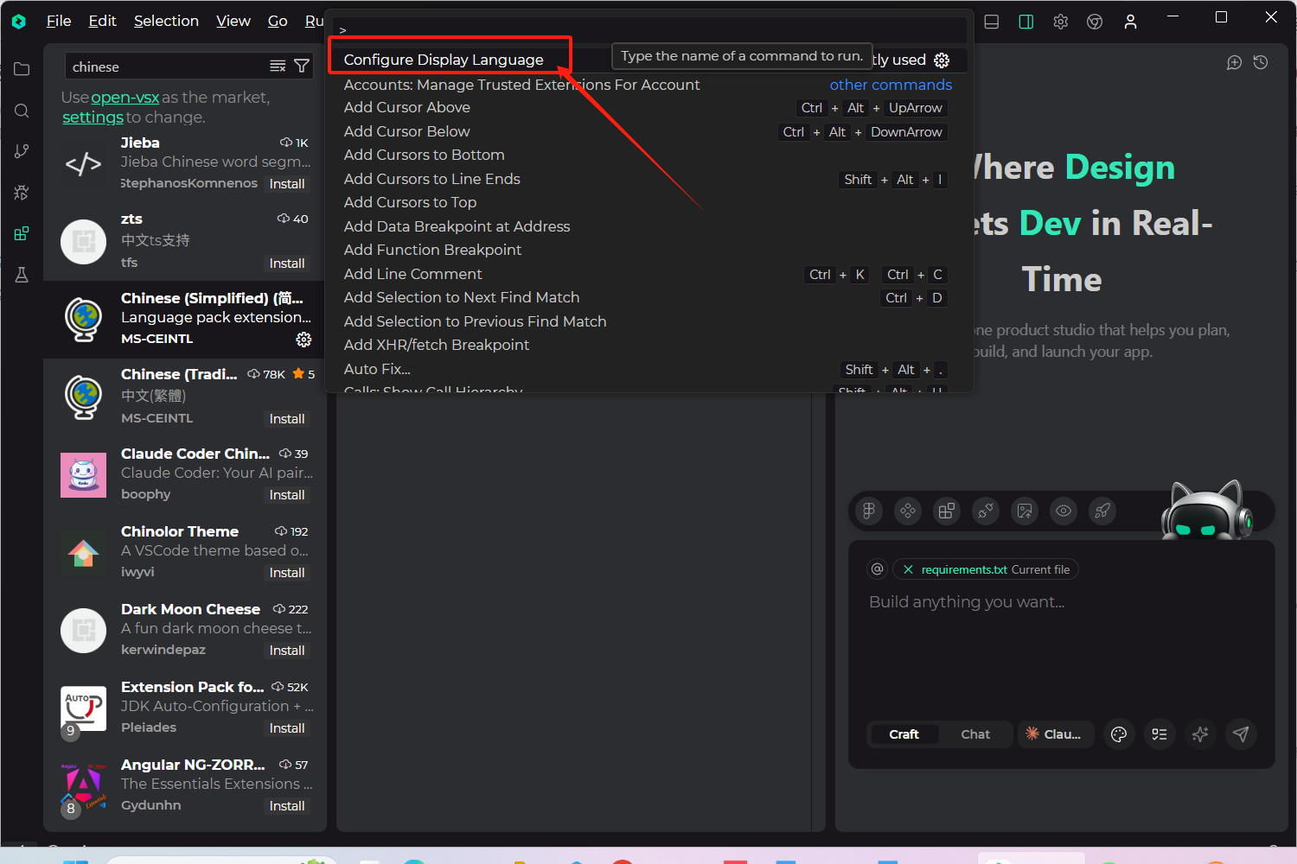Toggle the secondary side bar layout control
The width and height of the screenshot is (1297, 864).
[x=1025, y=21]
